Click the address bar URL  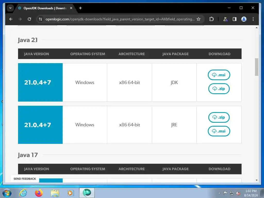point(120,19)
